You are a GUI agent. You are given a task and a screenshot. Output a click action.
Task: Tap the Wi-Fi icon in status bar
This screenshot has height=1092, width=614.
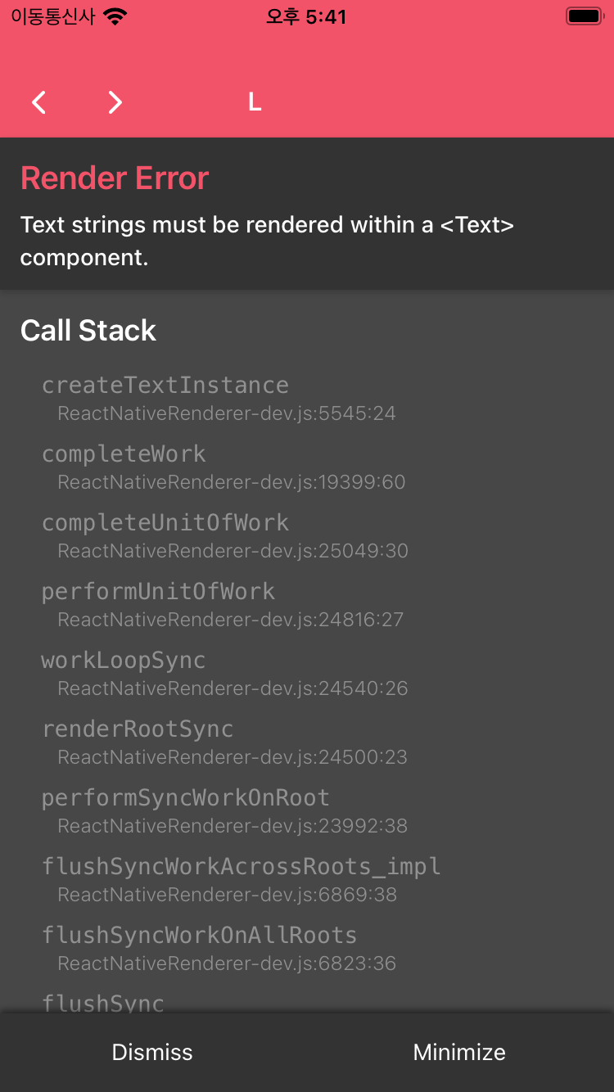115,16
